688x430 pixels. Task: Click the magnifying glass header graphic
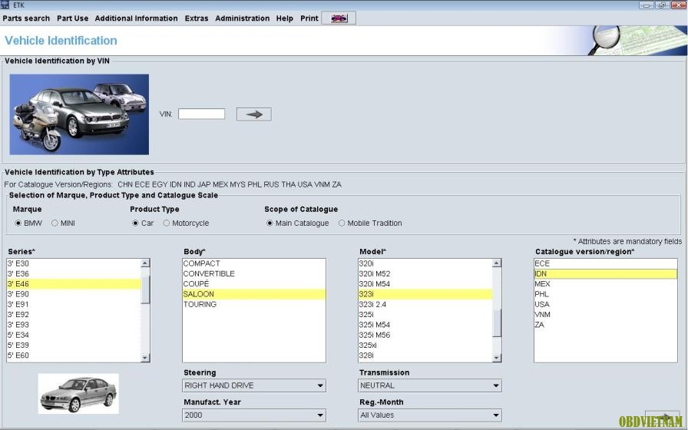pos(606,40)
